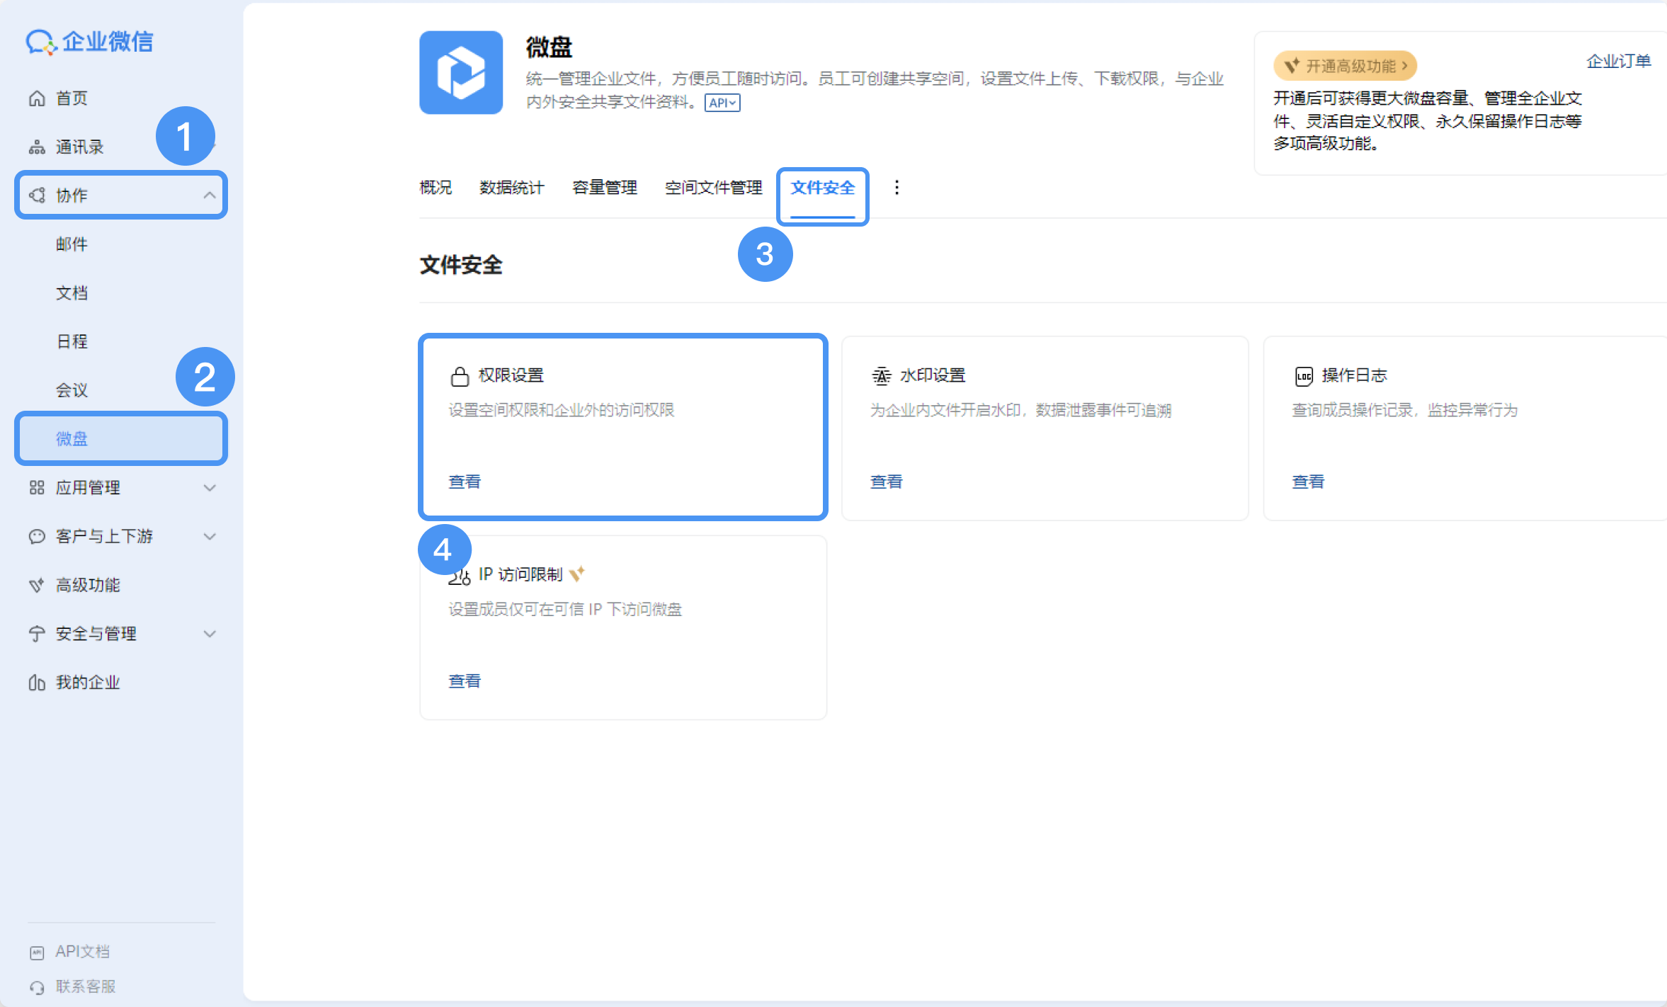Collapse the 协作 menu section
The width and height of the screenshot is (1667, 1007).
coord(210,195)
